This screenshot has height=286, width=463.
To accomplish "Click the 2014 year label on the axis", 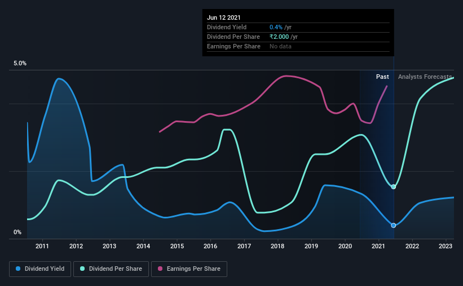I will [143, 246].
